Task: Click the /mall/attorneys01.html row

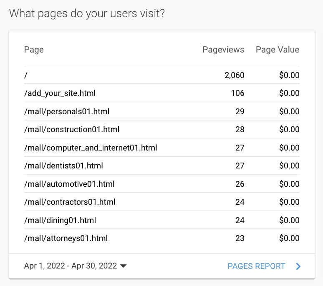Action: pyautogui.click(x=66, y=238)
